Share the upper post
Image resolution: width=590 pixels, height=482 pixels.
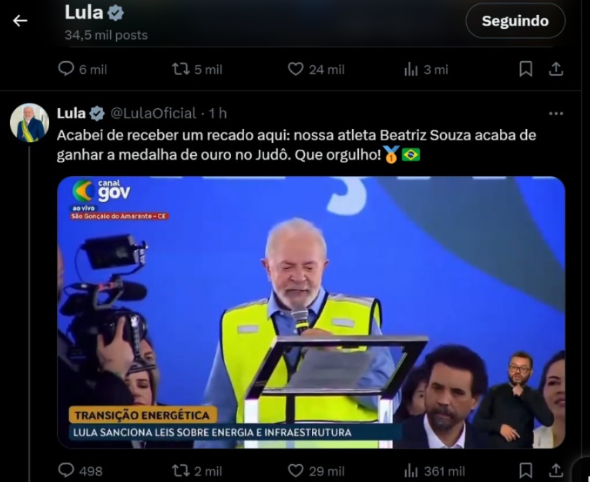[x=556, y=69]
